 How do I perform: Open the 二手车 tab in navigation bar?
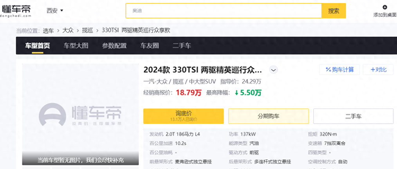(x=182, y=46)
